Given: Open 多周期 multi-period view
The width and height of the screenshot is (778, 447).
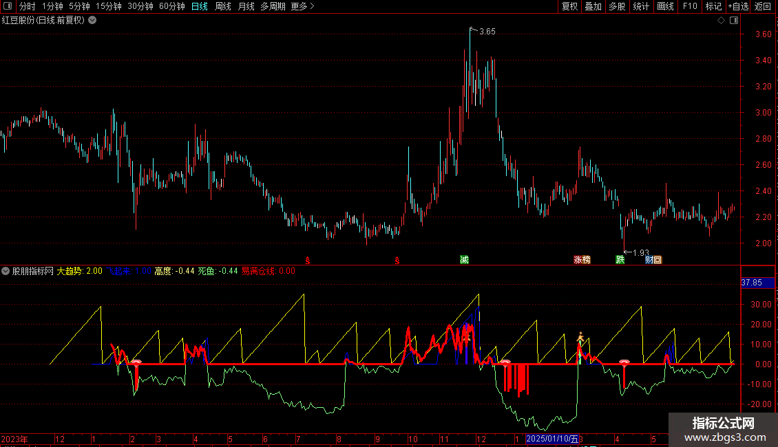Looking at the screenshot, I should tap(273, 6).
